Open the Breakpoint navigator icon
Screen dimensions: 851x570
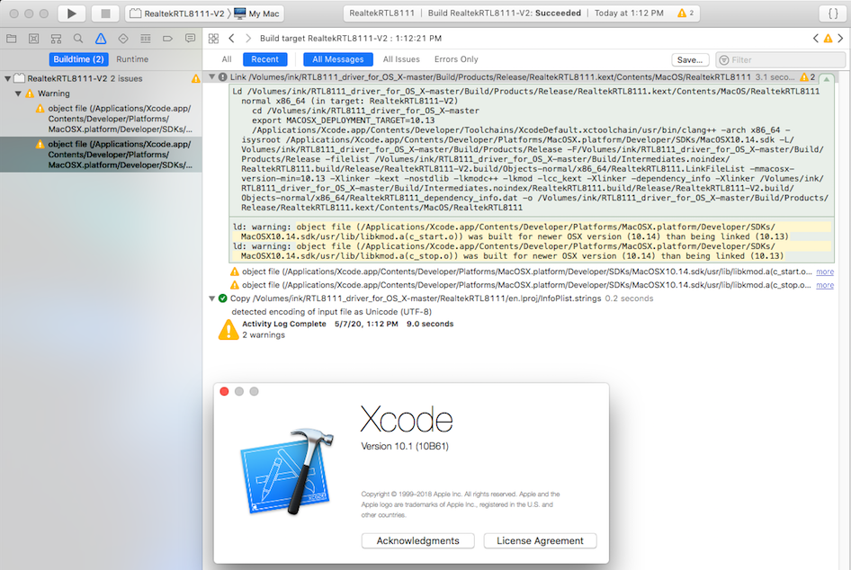[x=167, y=39]
